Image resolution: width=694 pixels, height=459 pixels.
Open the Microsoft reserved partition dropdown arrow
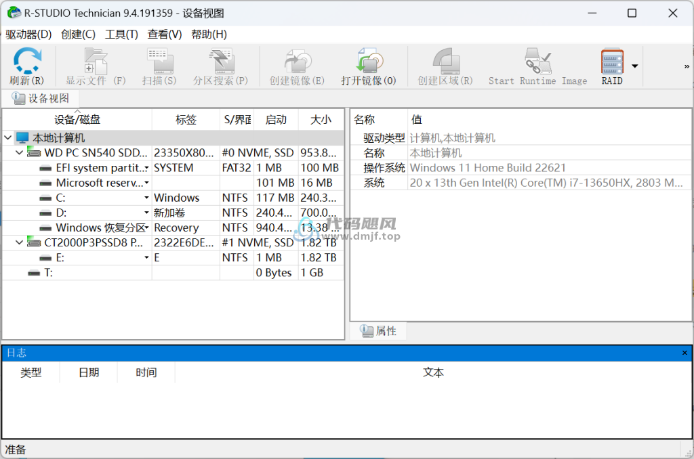[146, 183]
